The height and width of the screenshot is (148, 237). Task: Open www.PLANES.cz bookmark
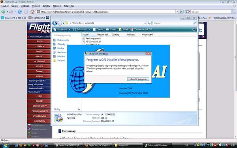(x=14, y=18)
